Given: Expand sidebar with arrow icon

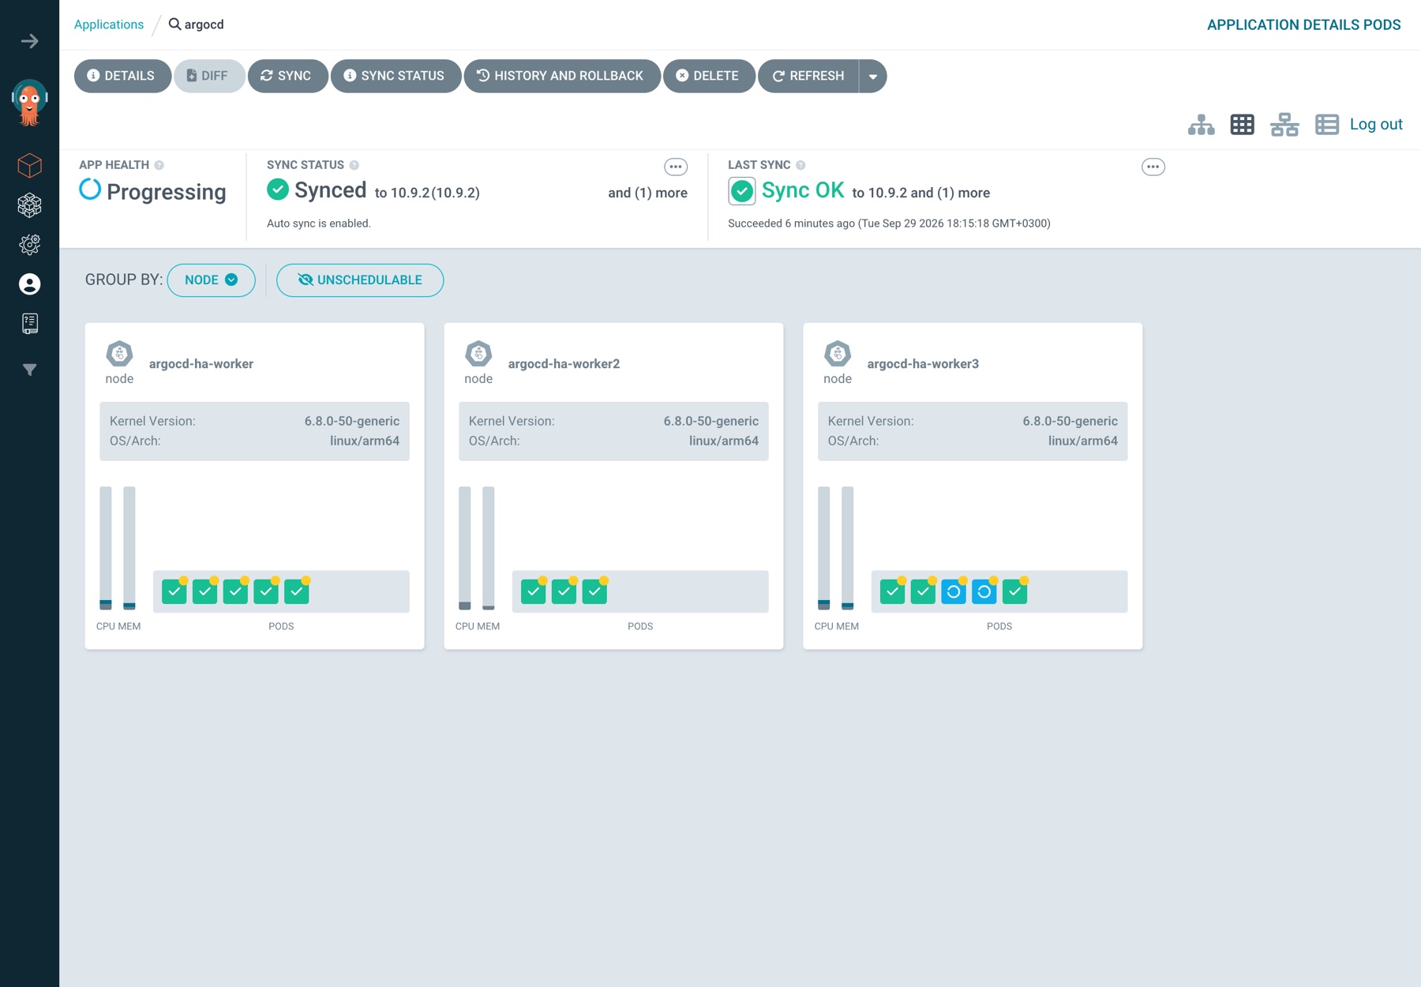Looking at the screenshot, I should 29,41.
